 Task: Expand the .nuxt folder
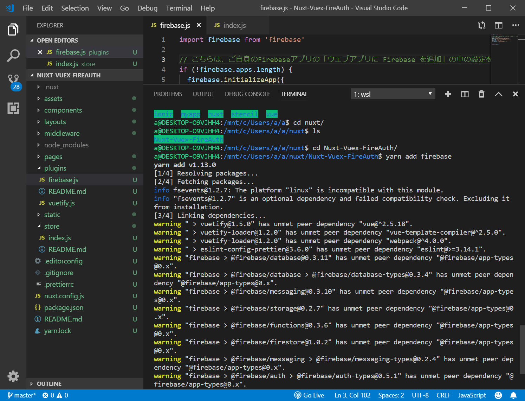85,87
